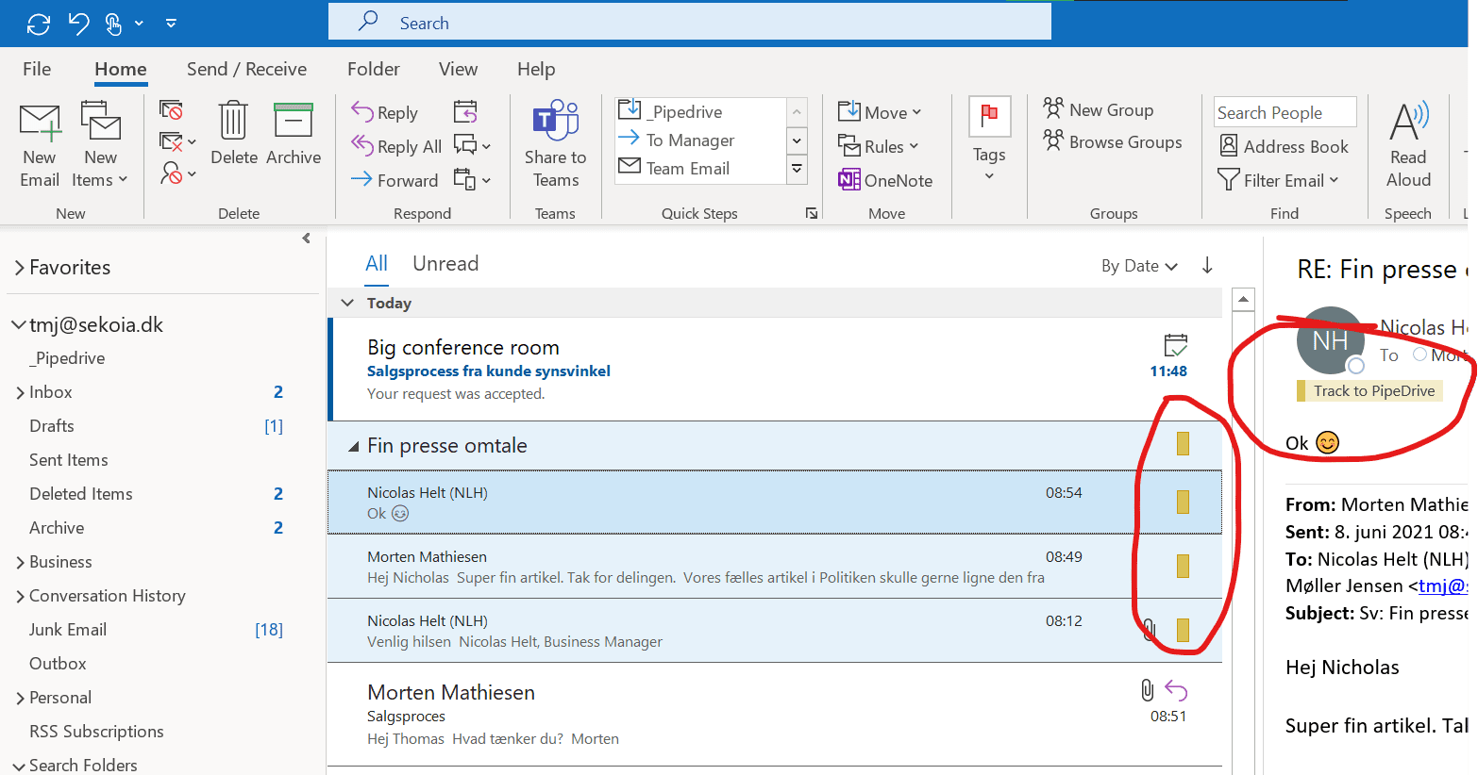1478x775 pixels.
Task: Click the Search People field
Action: (x=1285, y=112)
